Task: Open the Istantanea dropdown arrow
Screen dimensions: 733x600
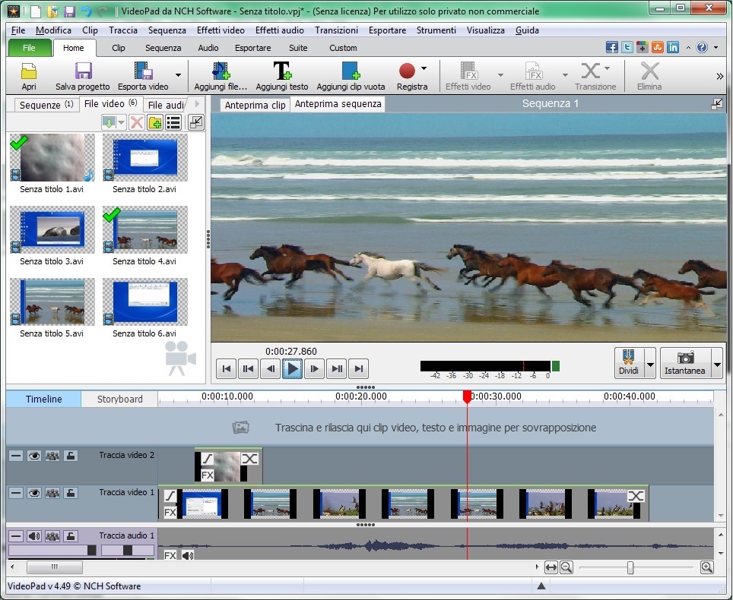Action: tap(717, 363)
